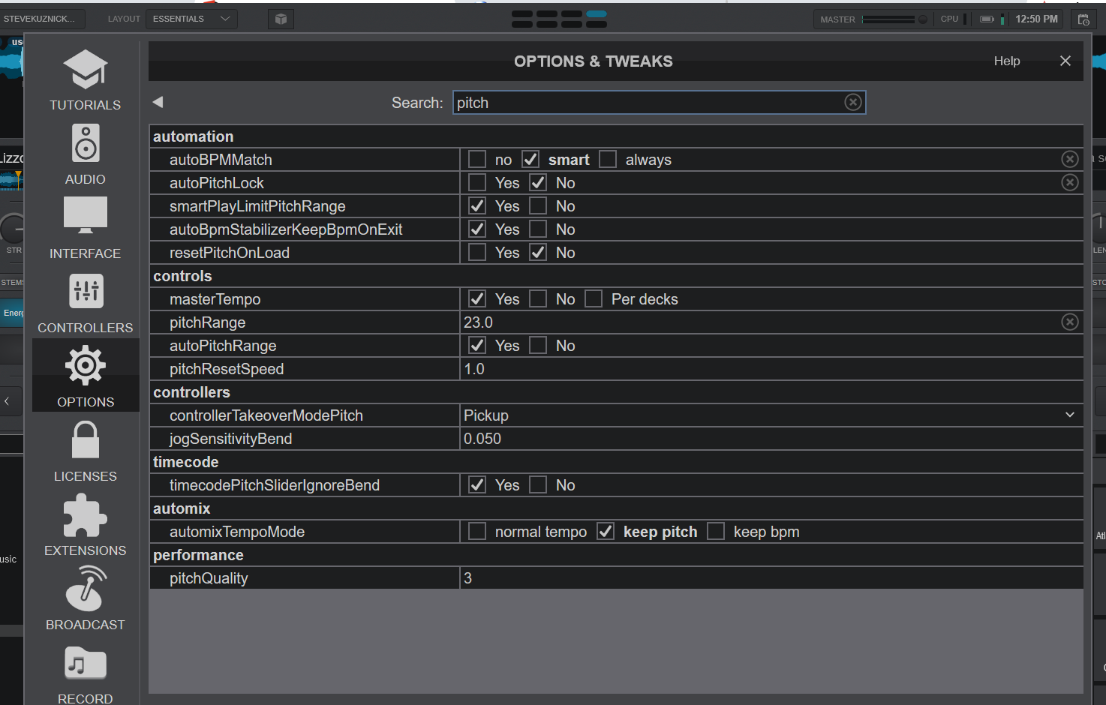Image resolution: width=1106 pixels, height=705 pixels.
Task: Set autoPitchRange to No
Action: (538, 345)
